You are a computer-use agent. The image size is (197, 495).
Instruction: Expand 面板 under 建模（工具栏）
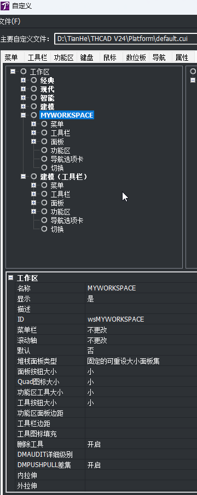coord(33,203)
